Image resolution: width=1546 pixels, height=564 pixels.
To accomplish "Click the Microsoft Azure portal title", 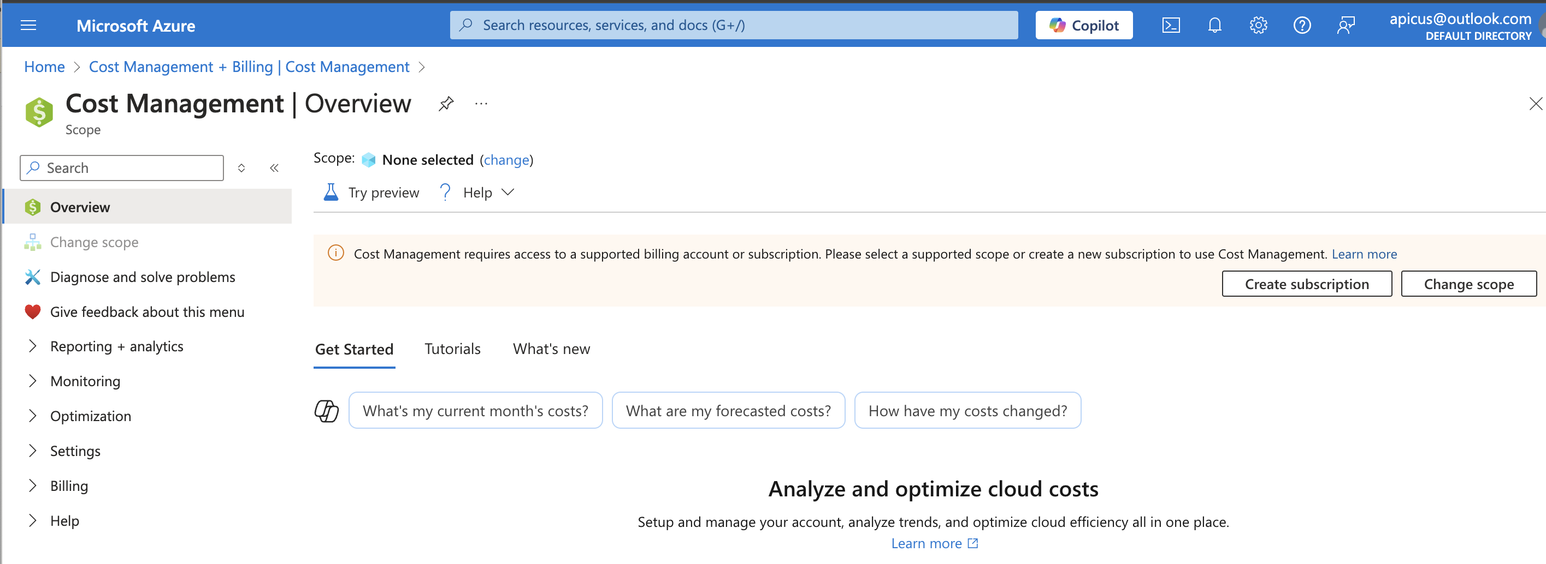I will 135,26.
